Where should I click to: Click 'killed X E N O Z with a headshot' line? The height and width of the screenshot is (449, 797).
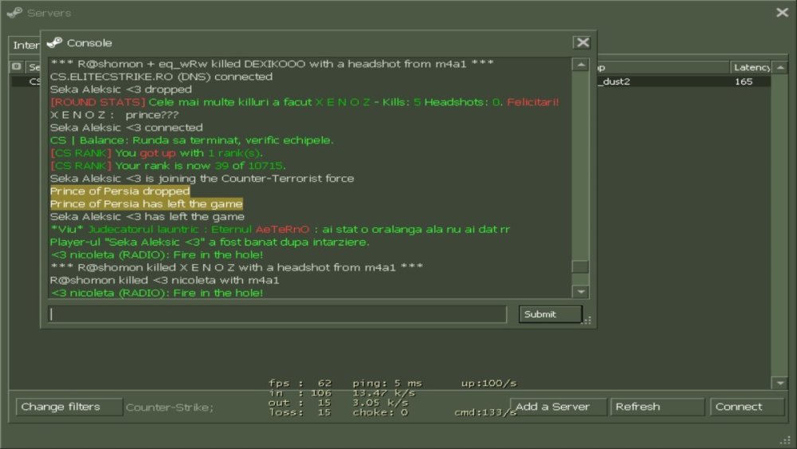(x=237, y=267)
